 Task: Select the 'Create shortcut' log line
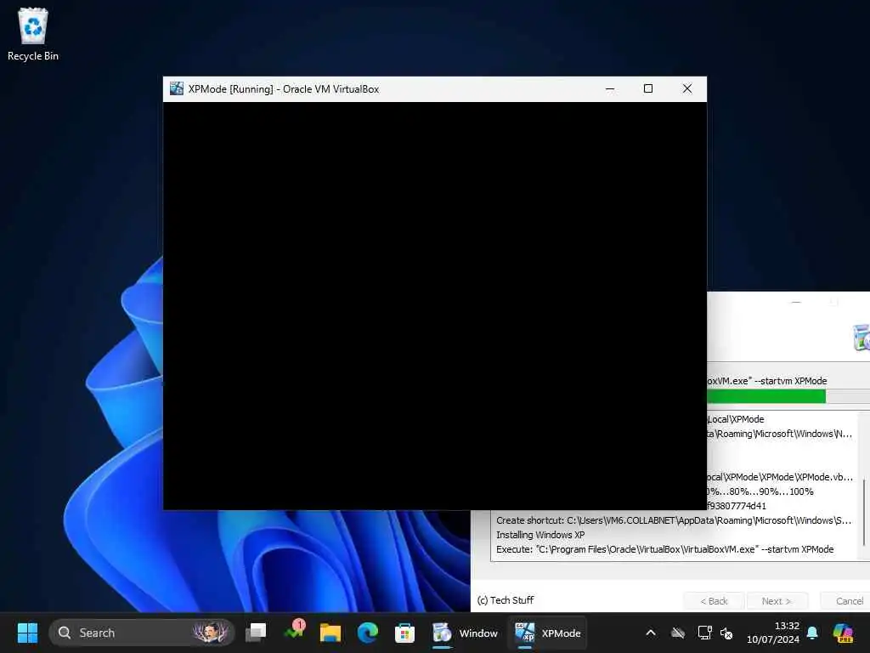click(x=674, y=520)
